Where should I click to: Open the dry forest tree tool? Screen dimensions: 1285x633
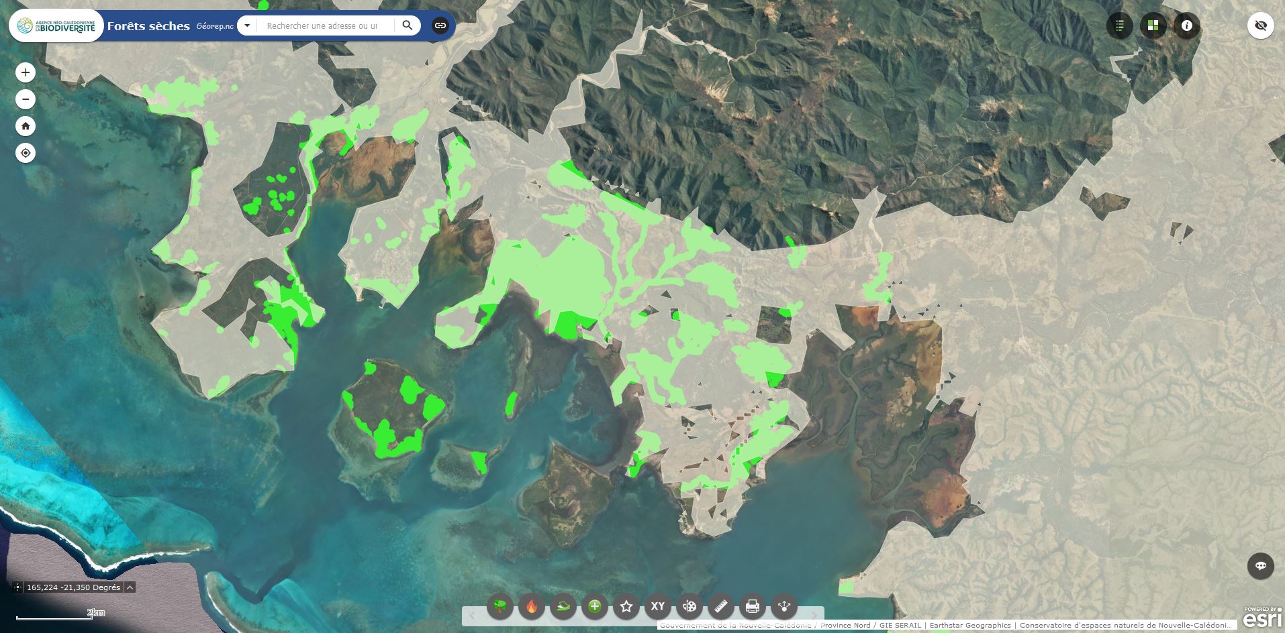(500, 607)
